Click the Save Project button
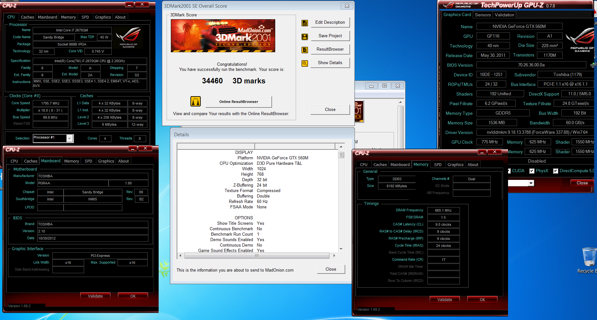The width and height of the screenshot is (597, 320). click(330, 36)
